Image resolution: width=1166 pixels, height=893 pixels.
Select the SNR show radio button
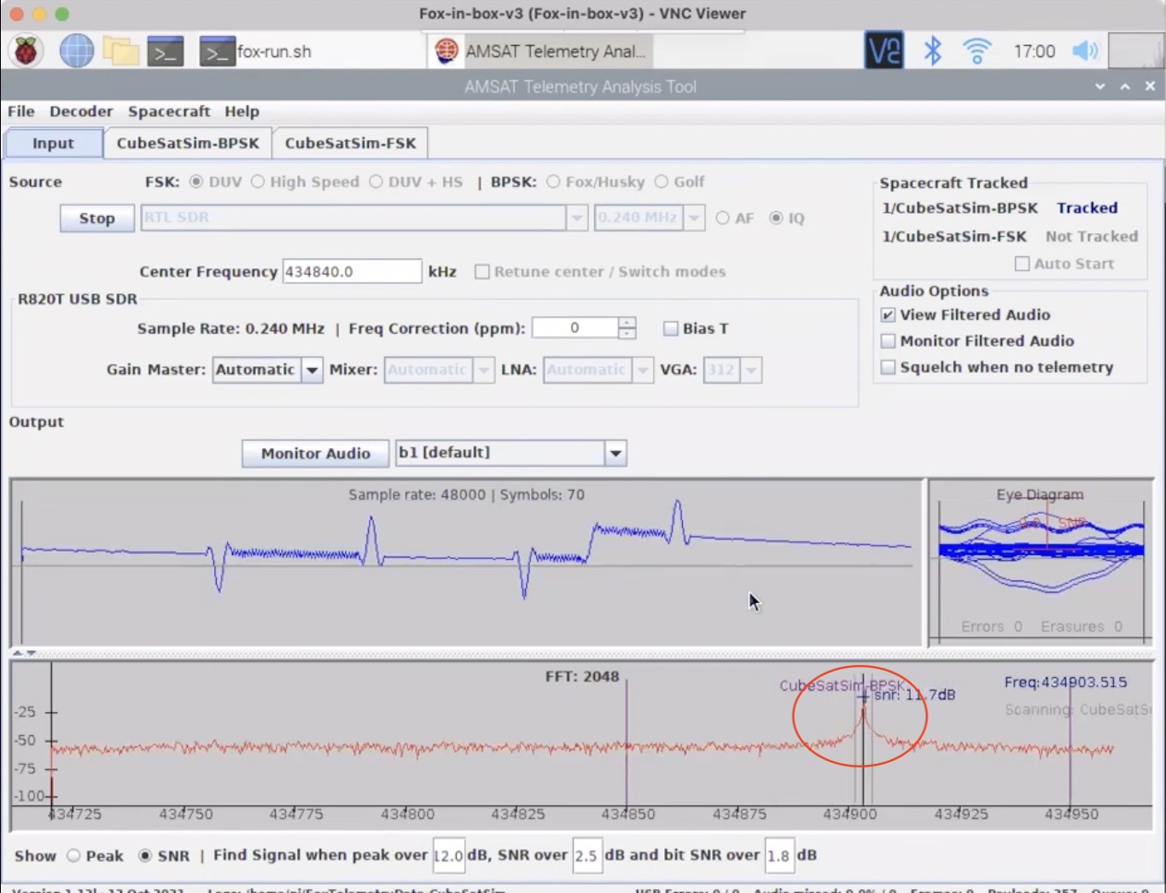click(145, 855)
